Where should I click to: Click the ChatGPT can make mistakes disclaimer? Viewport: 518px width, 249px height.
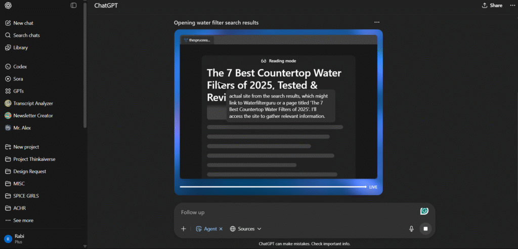(304, 244)
